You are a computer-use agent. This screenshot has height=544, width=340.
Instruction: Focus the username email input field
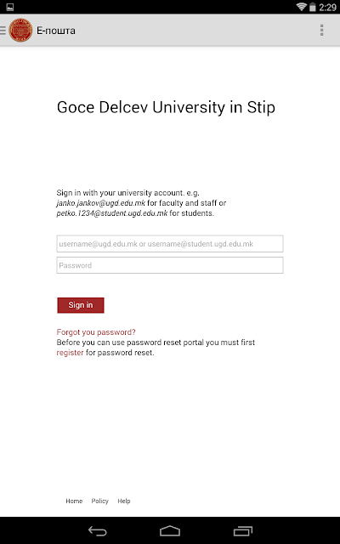(170, 244)
